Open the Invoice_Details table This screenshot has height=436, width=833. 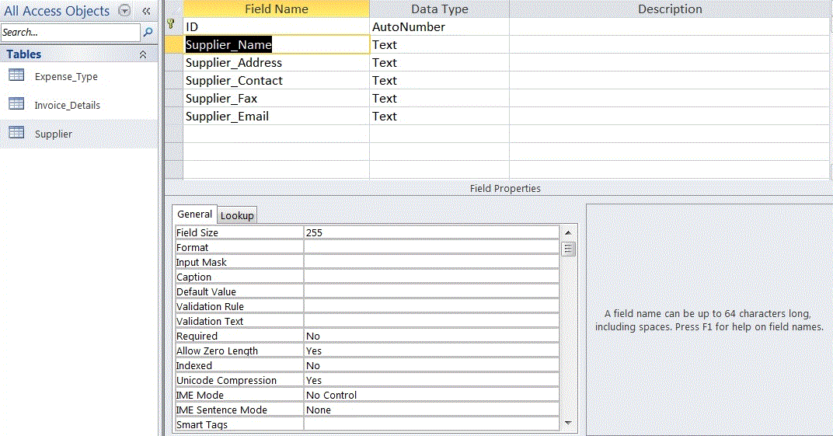[67, 105]
